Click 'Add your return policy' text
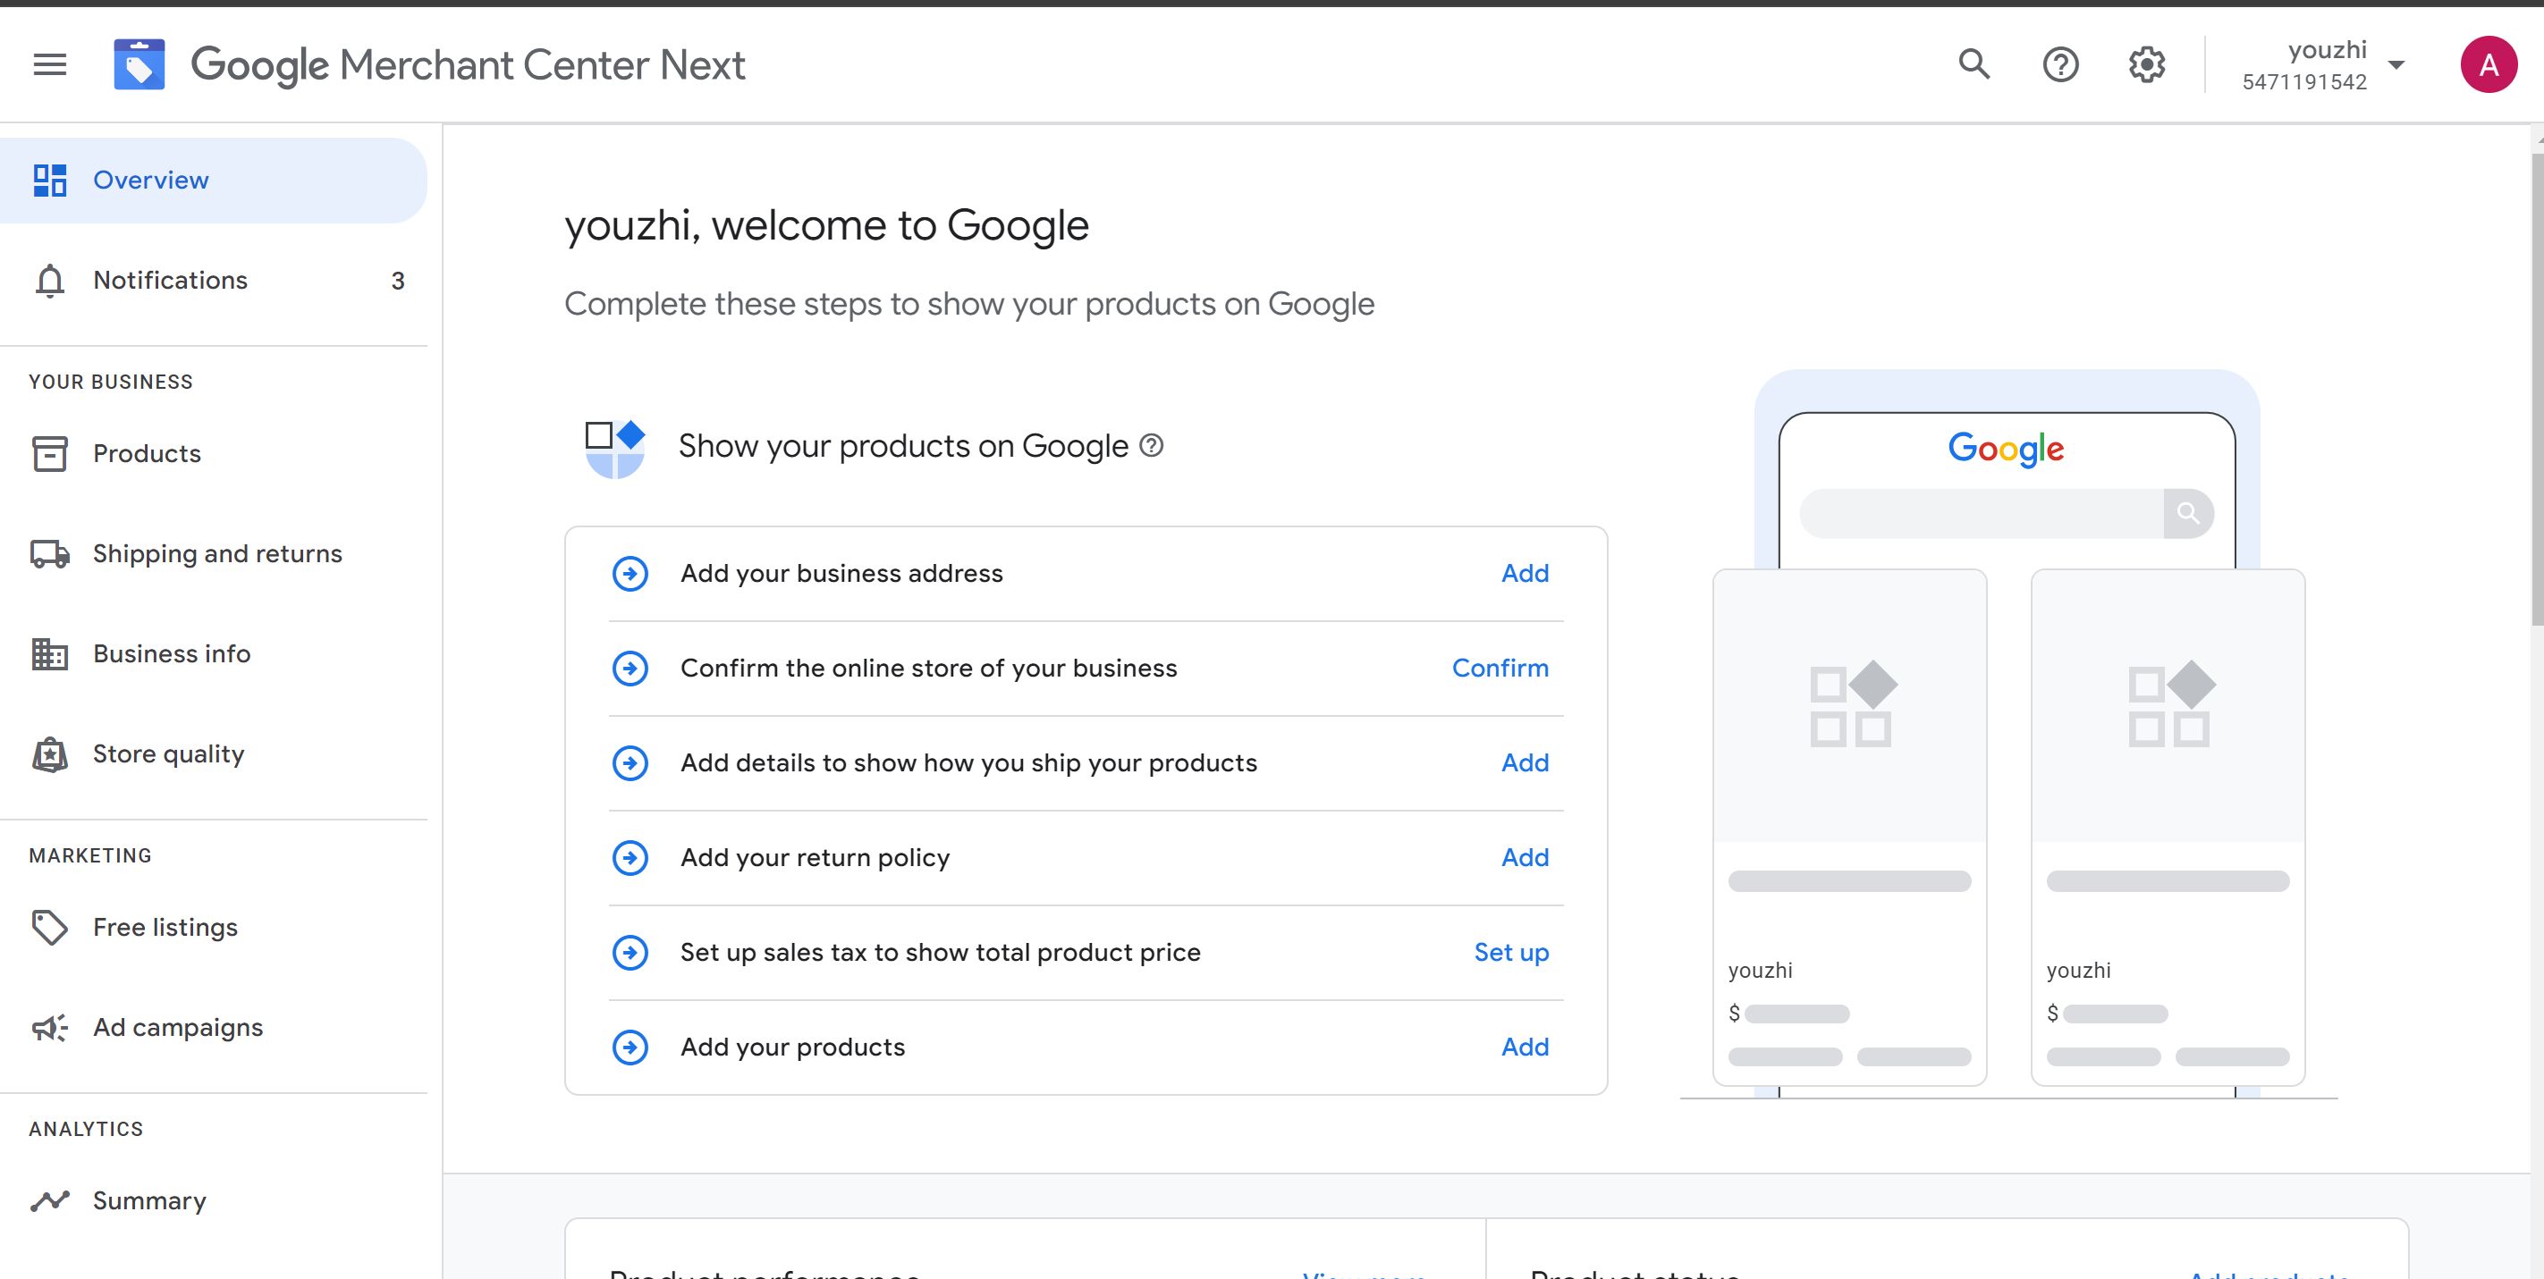This screenshot has width=2544, height=1279. point(815,858)
